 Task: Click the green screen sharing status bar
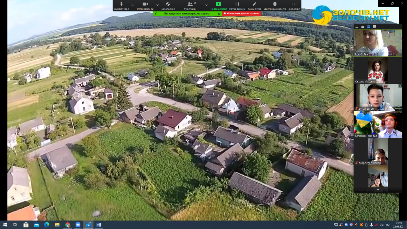click(x=187, y=14)
